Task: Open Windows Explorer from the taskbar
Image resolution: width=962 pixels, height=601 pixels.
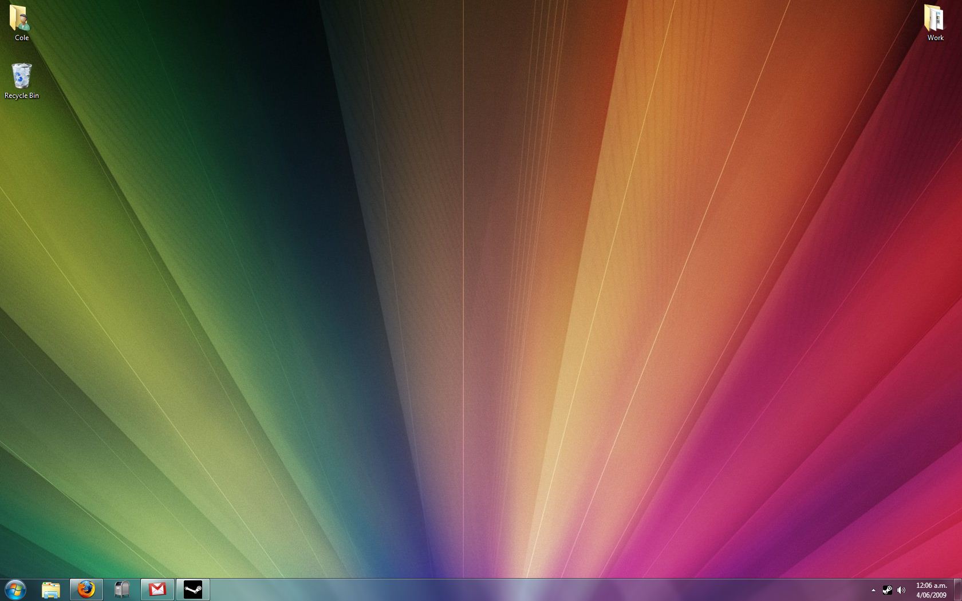Action: click(x=51, y=590)
